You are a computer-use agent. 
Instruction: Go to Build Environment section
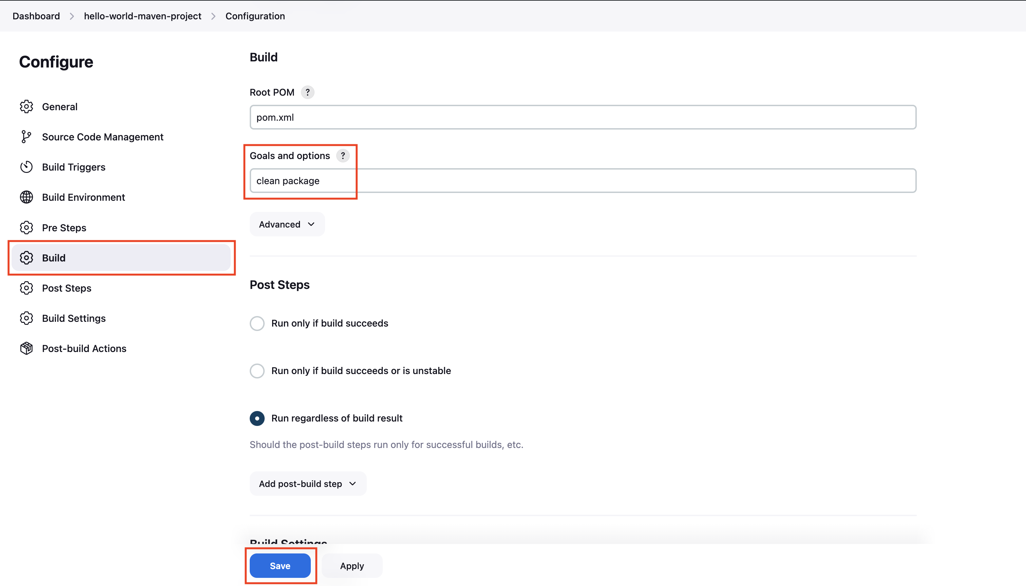(83, 197)
